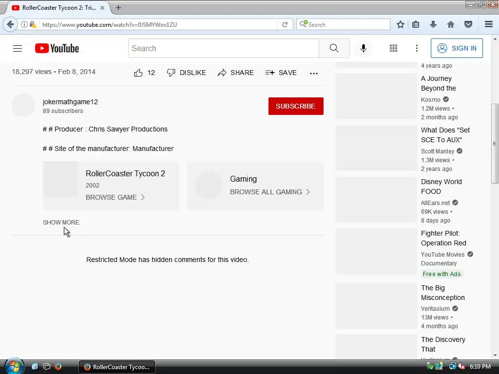Go to Scott Manley channel
The height and width of the screenshot is (374, 499).
[x=438, y=151]
